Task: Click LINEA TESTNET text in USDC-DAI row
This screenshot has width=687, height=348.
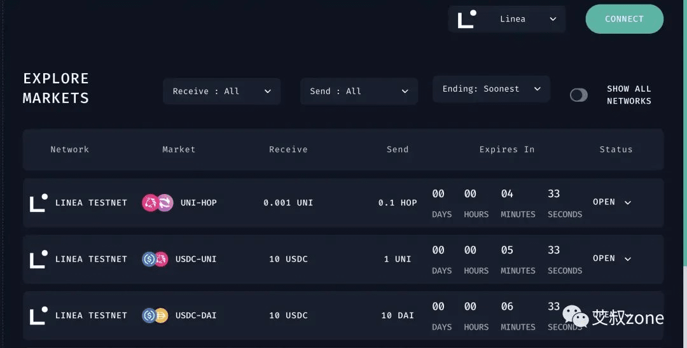Action: point(91,316)
